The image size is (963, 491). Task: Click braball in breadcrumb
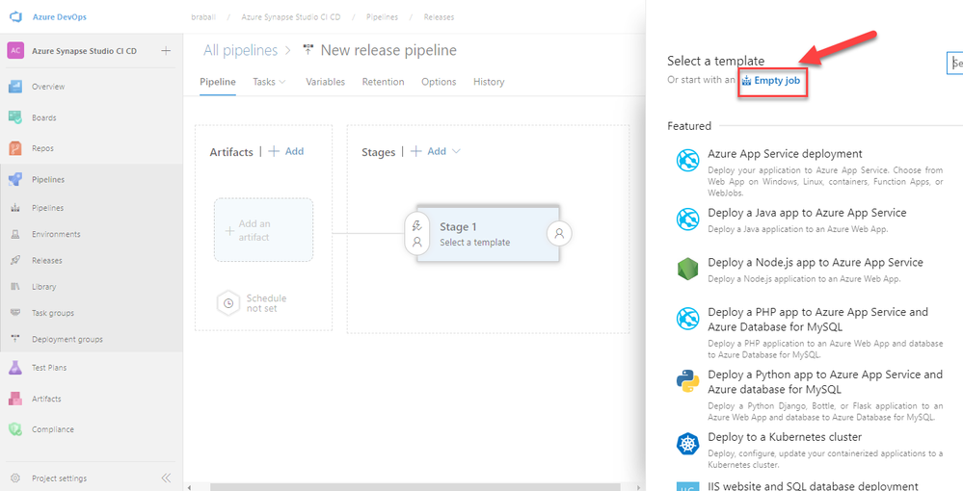(203, 17)
